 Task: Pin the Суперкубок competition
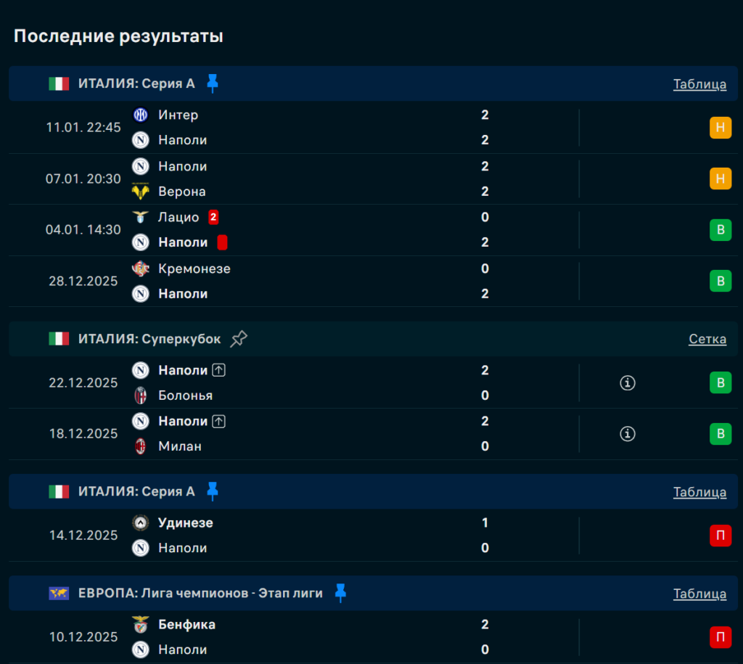239,339
